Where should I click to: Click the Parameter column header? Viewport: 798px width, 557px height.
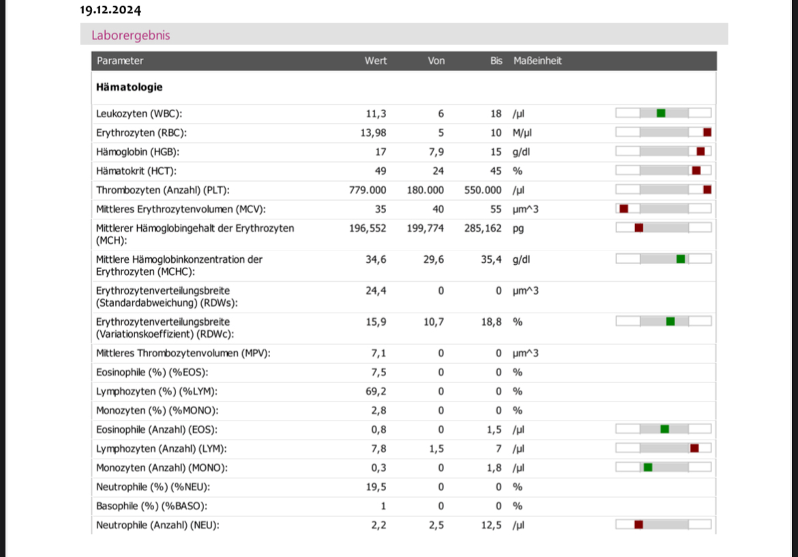[120, 61]
